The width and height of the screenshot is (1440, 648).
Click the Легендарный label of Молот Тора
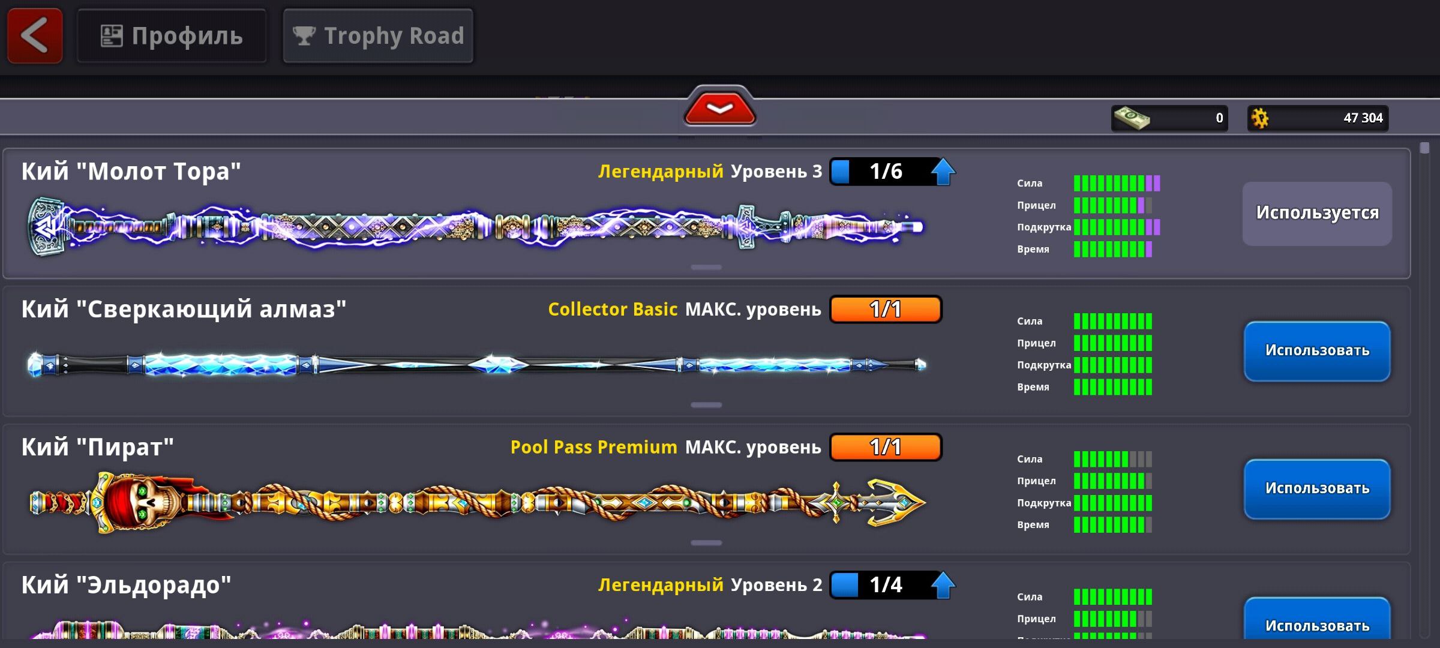[x=661, y=172]
